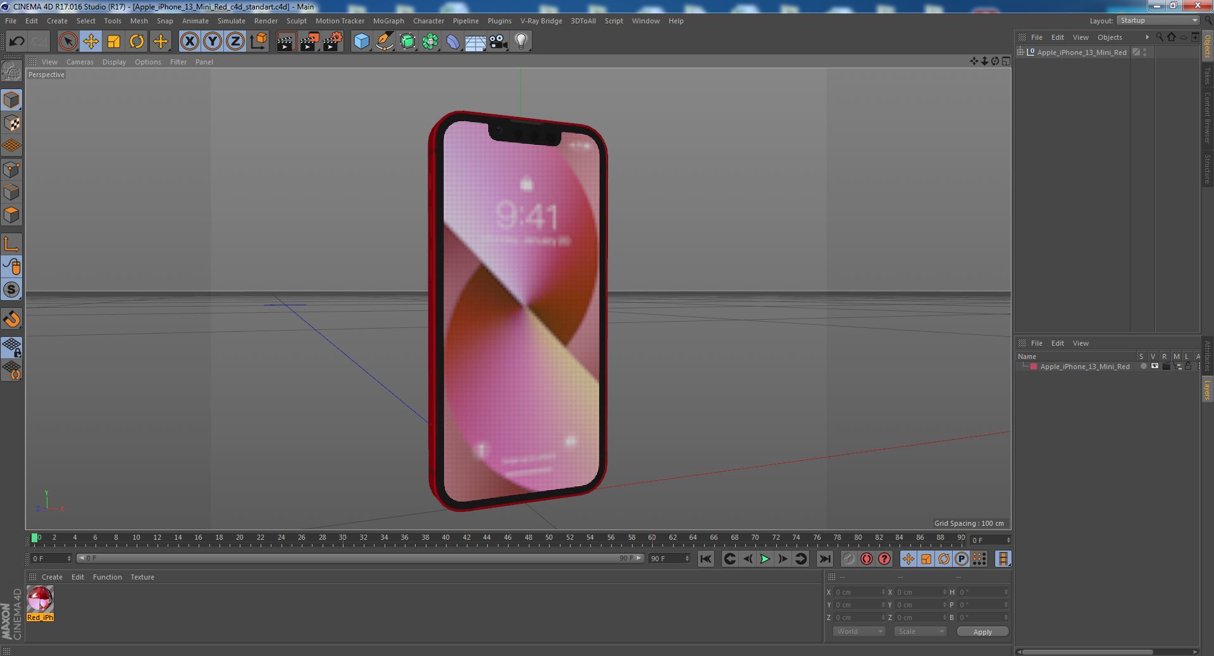Expand the Apple_iPhone_13_Mini_Red object tree

1020,52
